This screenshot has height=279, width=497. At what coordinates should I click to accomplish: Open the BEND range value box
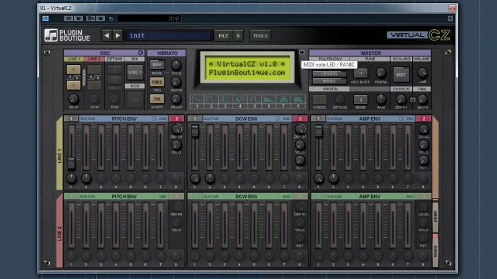coord(360,100)
